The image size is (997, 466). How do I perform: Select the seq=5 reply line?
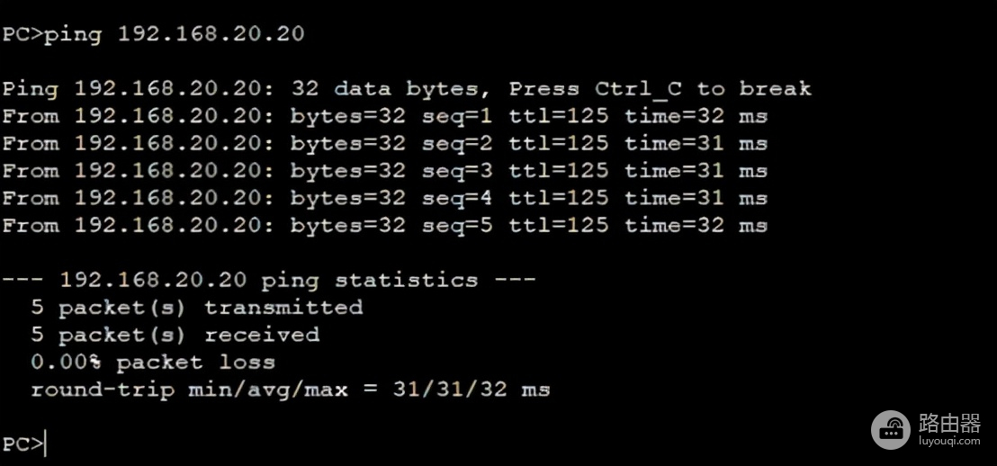click(384, 225)
